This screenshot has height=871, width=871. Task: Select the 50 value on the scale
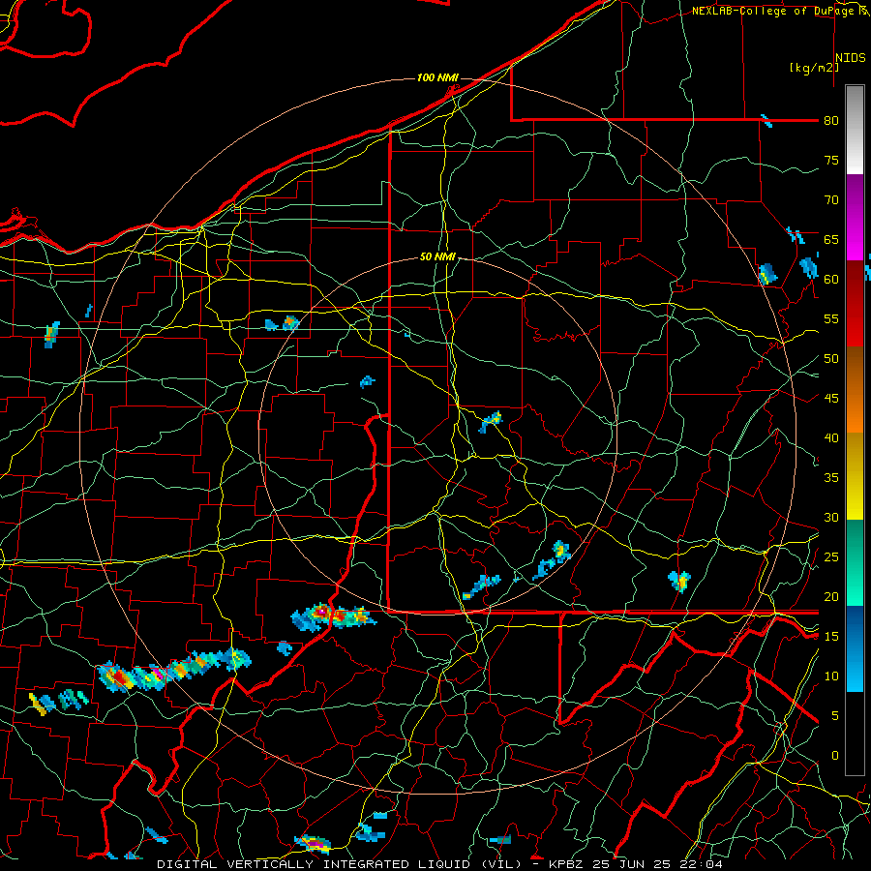point(831,359)
